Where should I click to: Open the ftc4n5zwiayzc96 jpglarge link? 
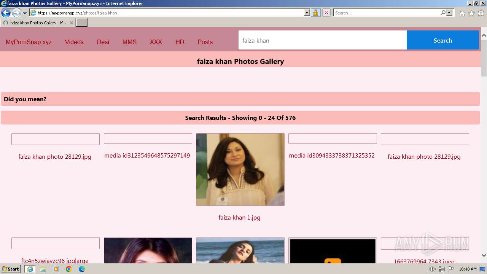point(55,261)
